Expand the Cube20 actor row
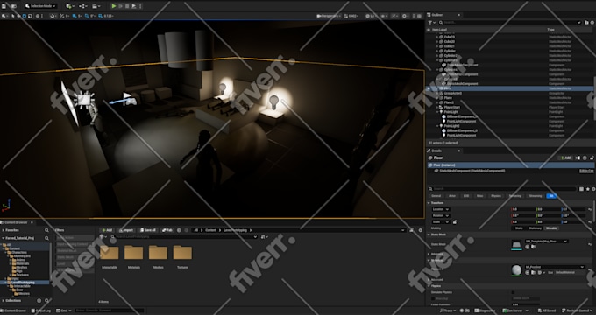Screen dimensions: 596x315 437,42
